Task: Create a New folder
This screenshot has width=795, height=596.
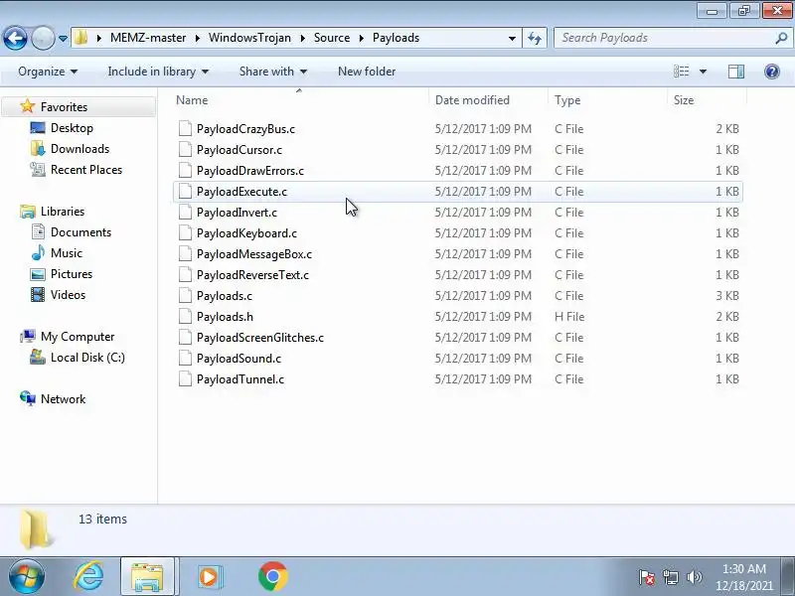Action: coord(367,72)
